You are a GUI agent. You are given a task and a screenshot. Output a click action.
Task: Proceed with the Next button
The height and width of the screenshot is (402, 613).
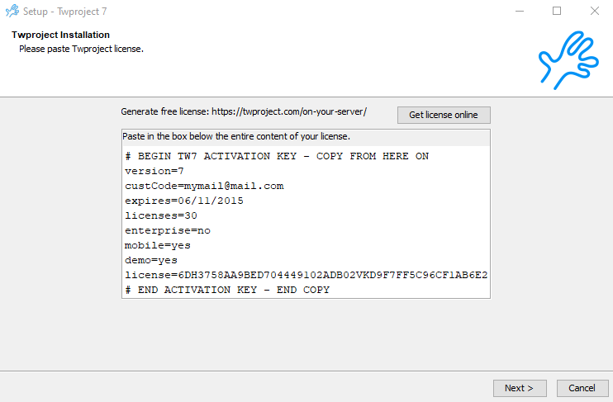[x=519, y=388]
